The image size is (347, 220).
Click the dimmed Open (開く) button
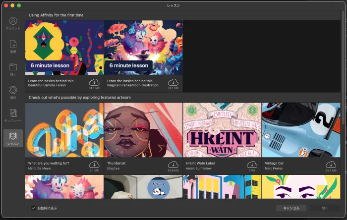tap(325, 208)
